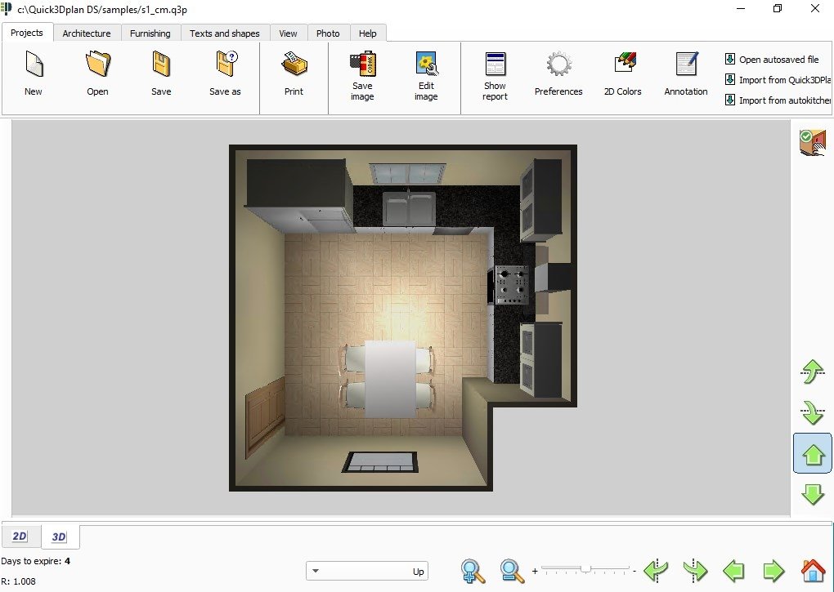Screen dimensions: 834x592
Task: Open a project with the folder icon
Action: tap(97, 73)
